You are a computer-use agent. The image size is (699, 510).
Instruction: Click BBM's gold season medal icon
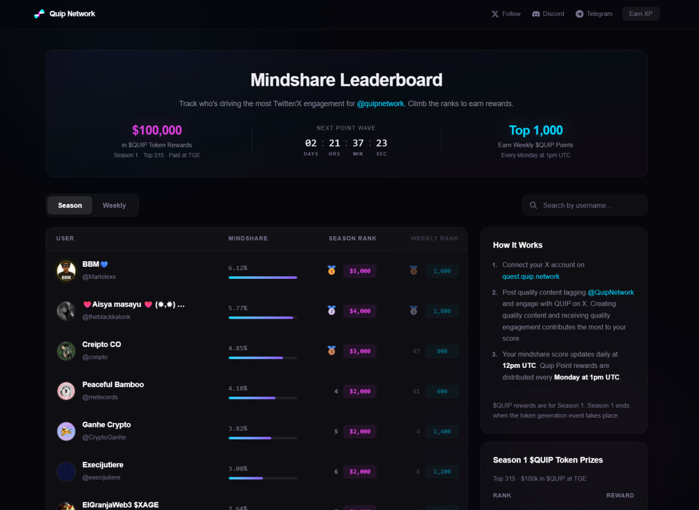click(x=331, y=270)
